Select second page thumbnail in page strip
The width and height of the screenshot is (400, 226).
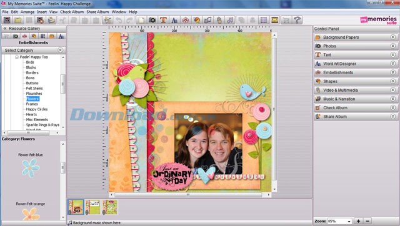92,207
